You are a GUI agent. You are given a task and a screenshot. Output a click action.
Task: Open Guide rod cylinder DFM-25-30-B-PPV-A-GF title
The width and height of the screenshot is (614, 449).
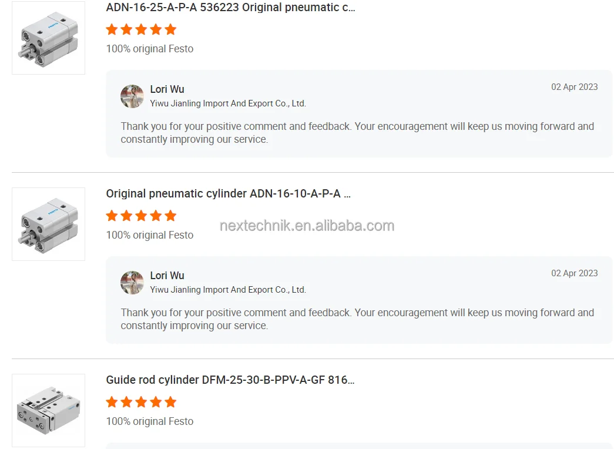(230, 380)
